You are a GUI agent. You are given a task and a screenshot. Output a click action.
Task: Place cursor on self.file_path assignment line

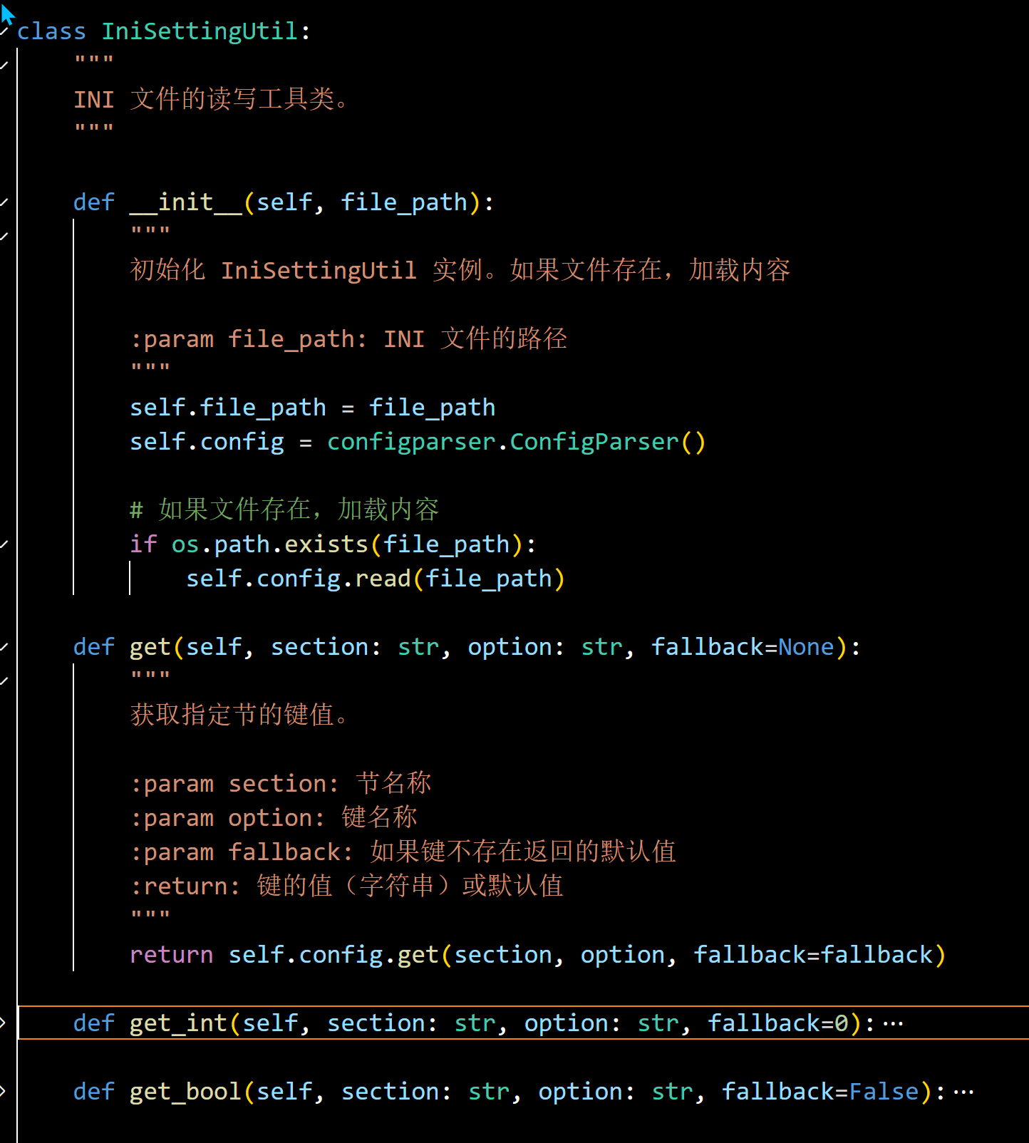(x=312, y=408)
